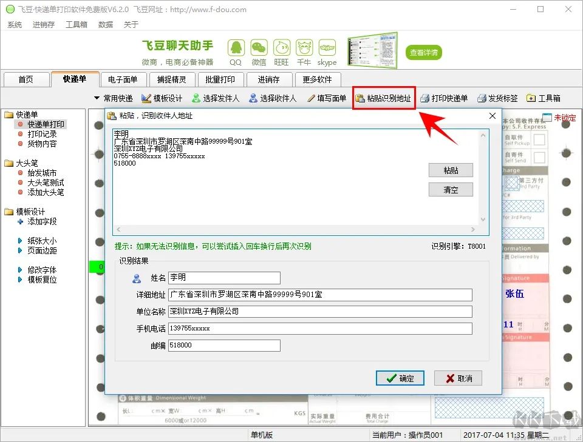
Task: Click the 粘贴 button in dialog
Action: (451, 170)
